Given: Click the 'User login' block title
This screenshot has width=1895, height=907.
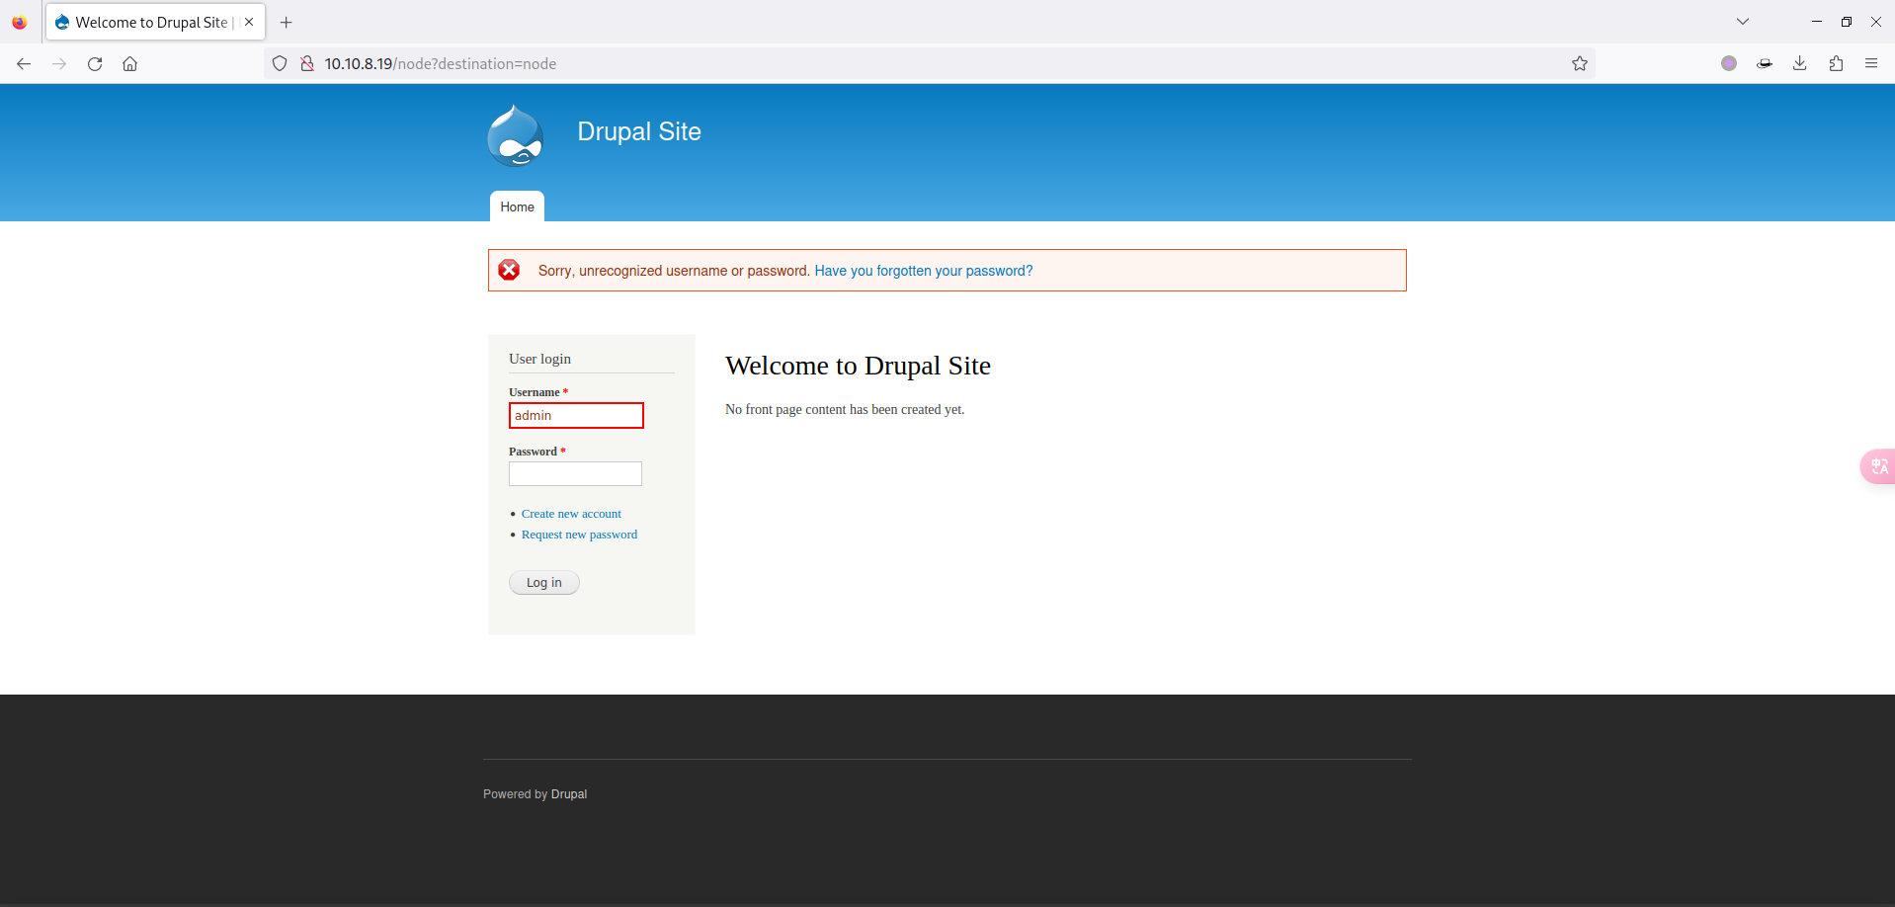Looking at the screenshot, I should pos(539,359).
